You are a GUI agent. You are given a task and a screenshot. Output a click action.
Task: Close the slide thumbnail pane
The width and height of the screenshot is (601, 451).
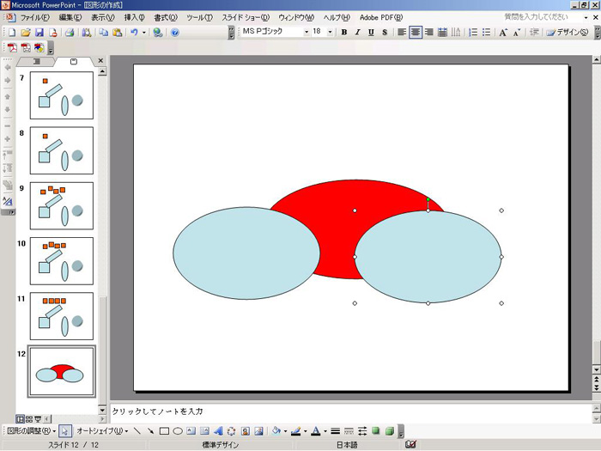coord(100,61)
